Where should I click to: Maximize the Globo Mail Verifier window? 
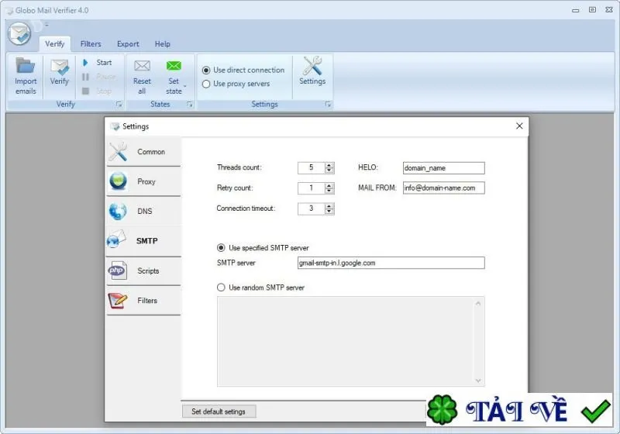click(592, 10)
